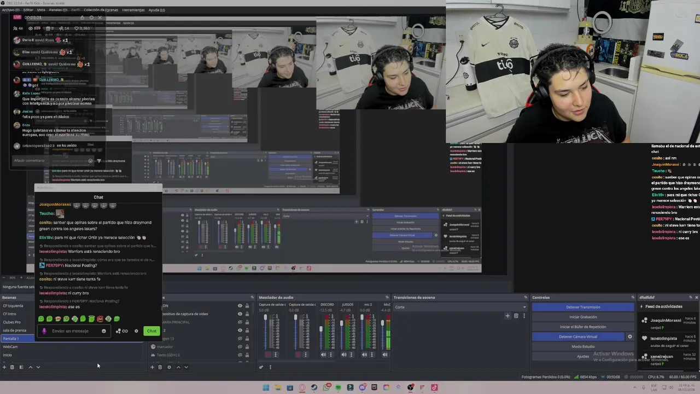Open the Archivo menu
Image resolution: width=700 pixels, height=394 pixels.
[10, 10]
